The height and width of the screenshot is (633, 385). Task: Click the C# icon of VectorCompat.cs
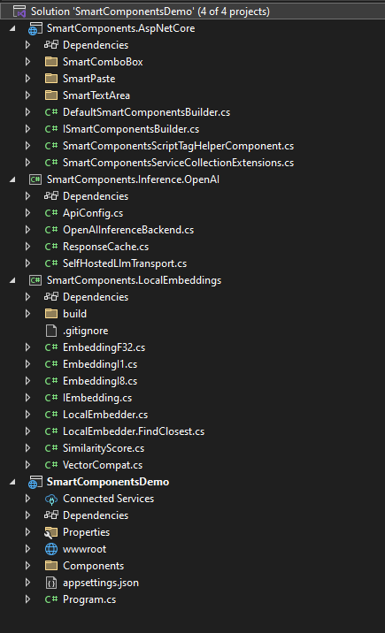51,465
